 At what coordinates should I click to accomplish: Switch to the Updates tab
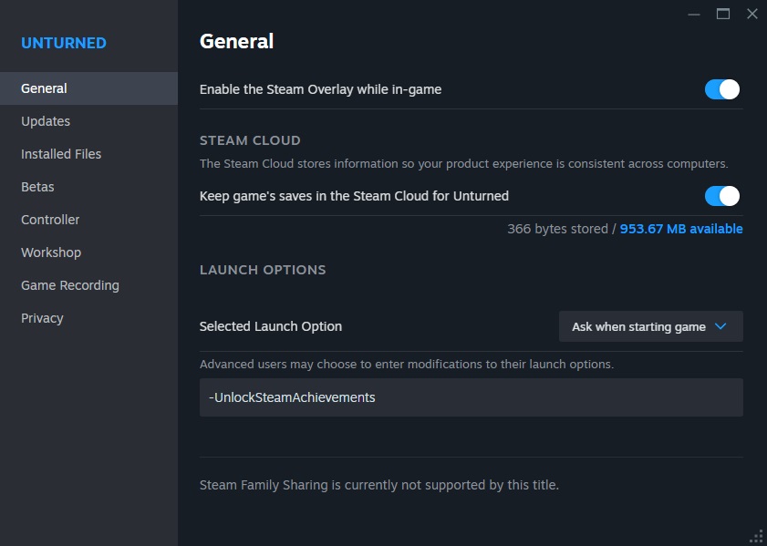point(46,121)
